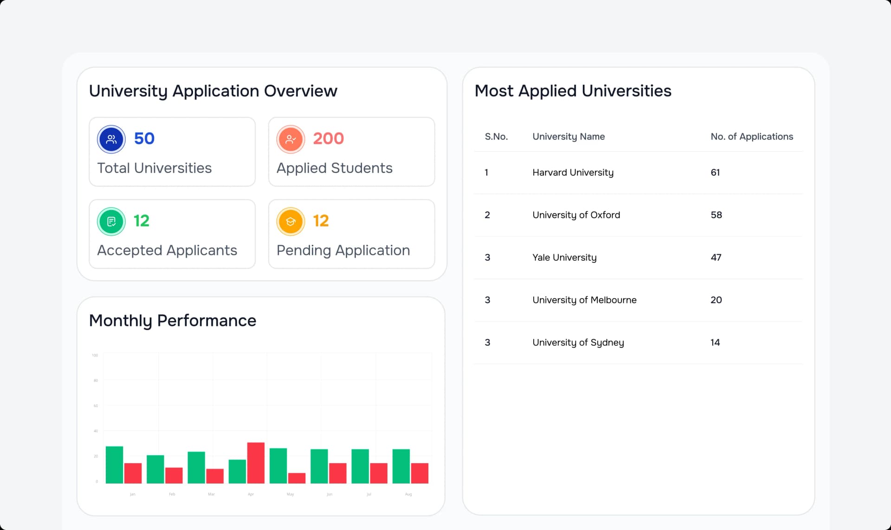Click the tallest red bar in April
891x530 pixels.
(256, 464)
